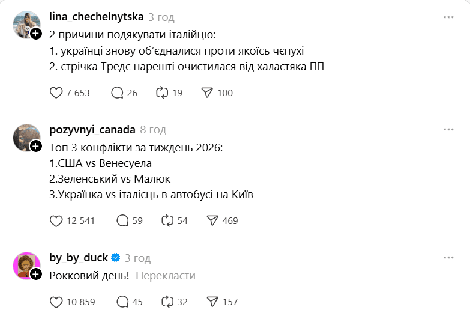Share by_by_duck's post using the send icon
This screenshot has height=319, width=470.
point(212,302)
